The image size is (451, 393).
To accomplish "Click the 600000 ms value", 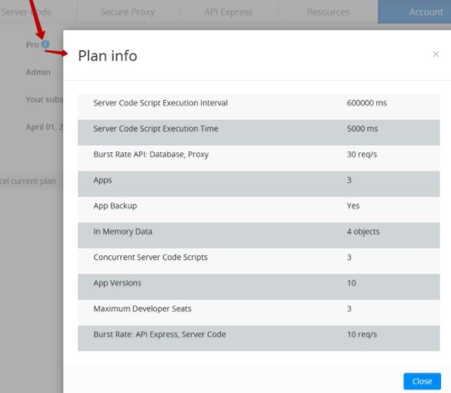I will [366, 103].
